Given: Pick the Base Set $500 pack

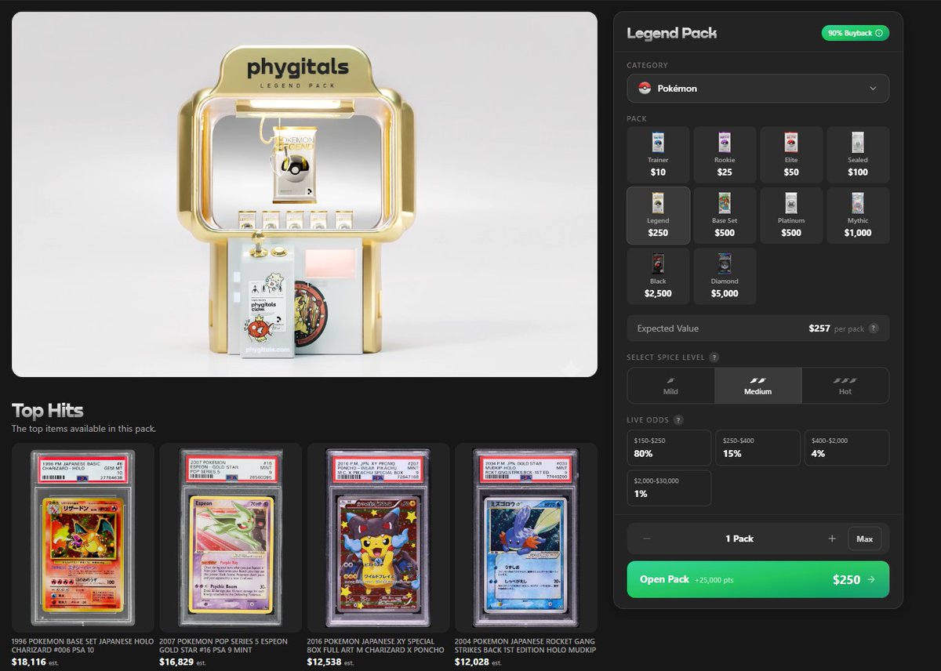Looking at the screenshot, I should 725,216.
